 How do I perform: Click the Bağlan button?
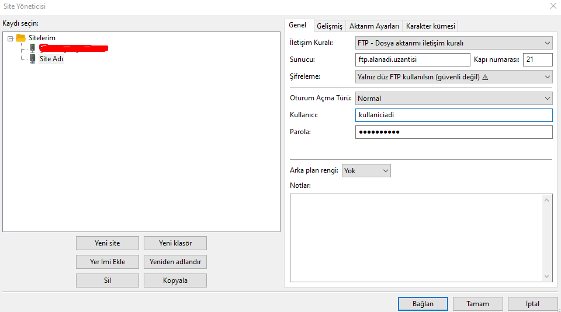coord(423,304)
